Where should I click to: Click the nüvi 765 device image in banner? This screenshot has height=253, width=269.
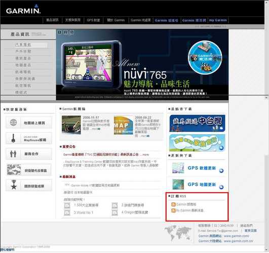point(91,64)
